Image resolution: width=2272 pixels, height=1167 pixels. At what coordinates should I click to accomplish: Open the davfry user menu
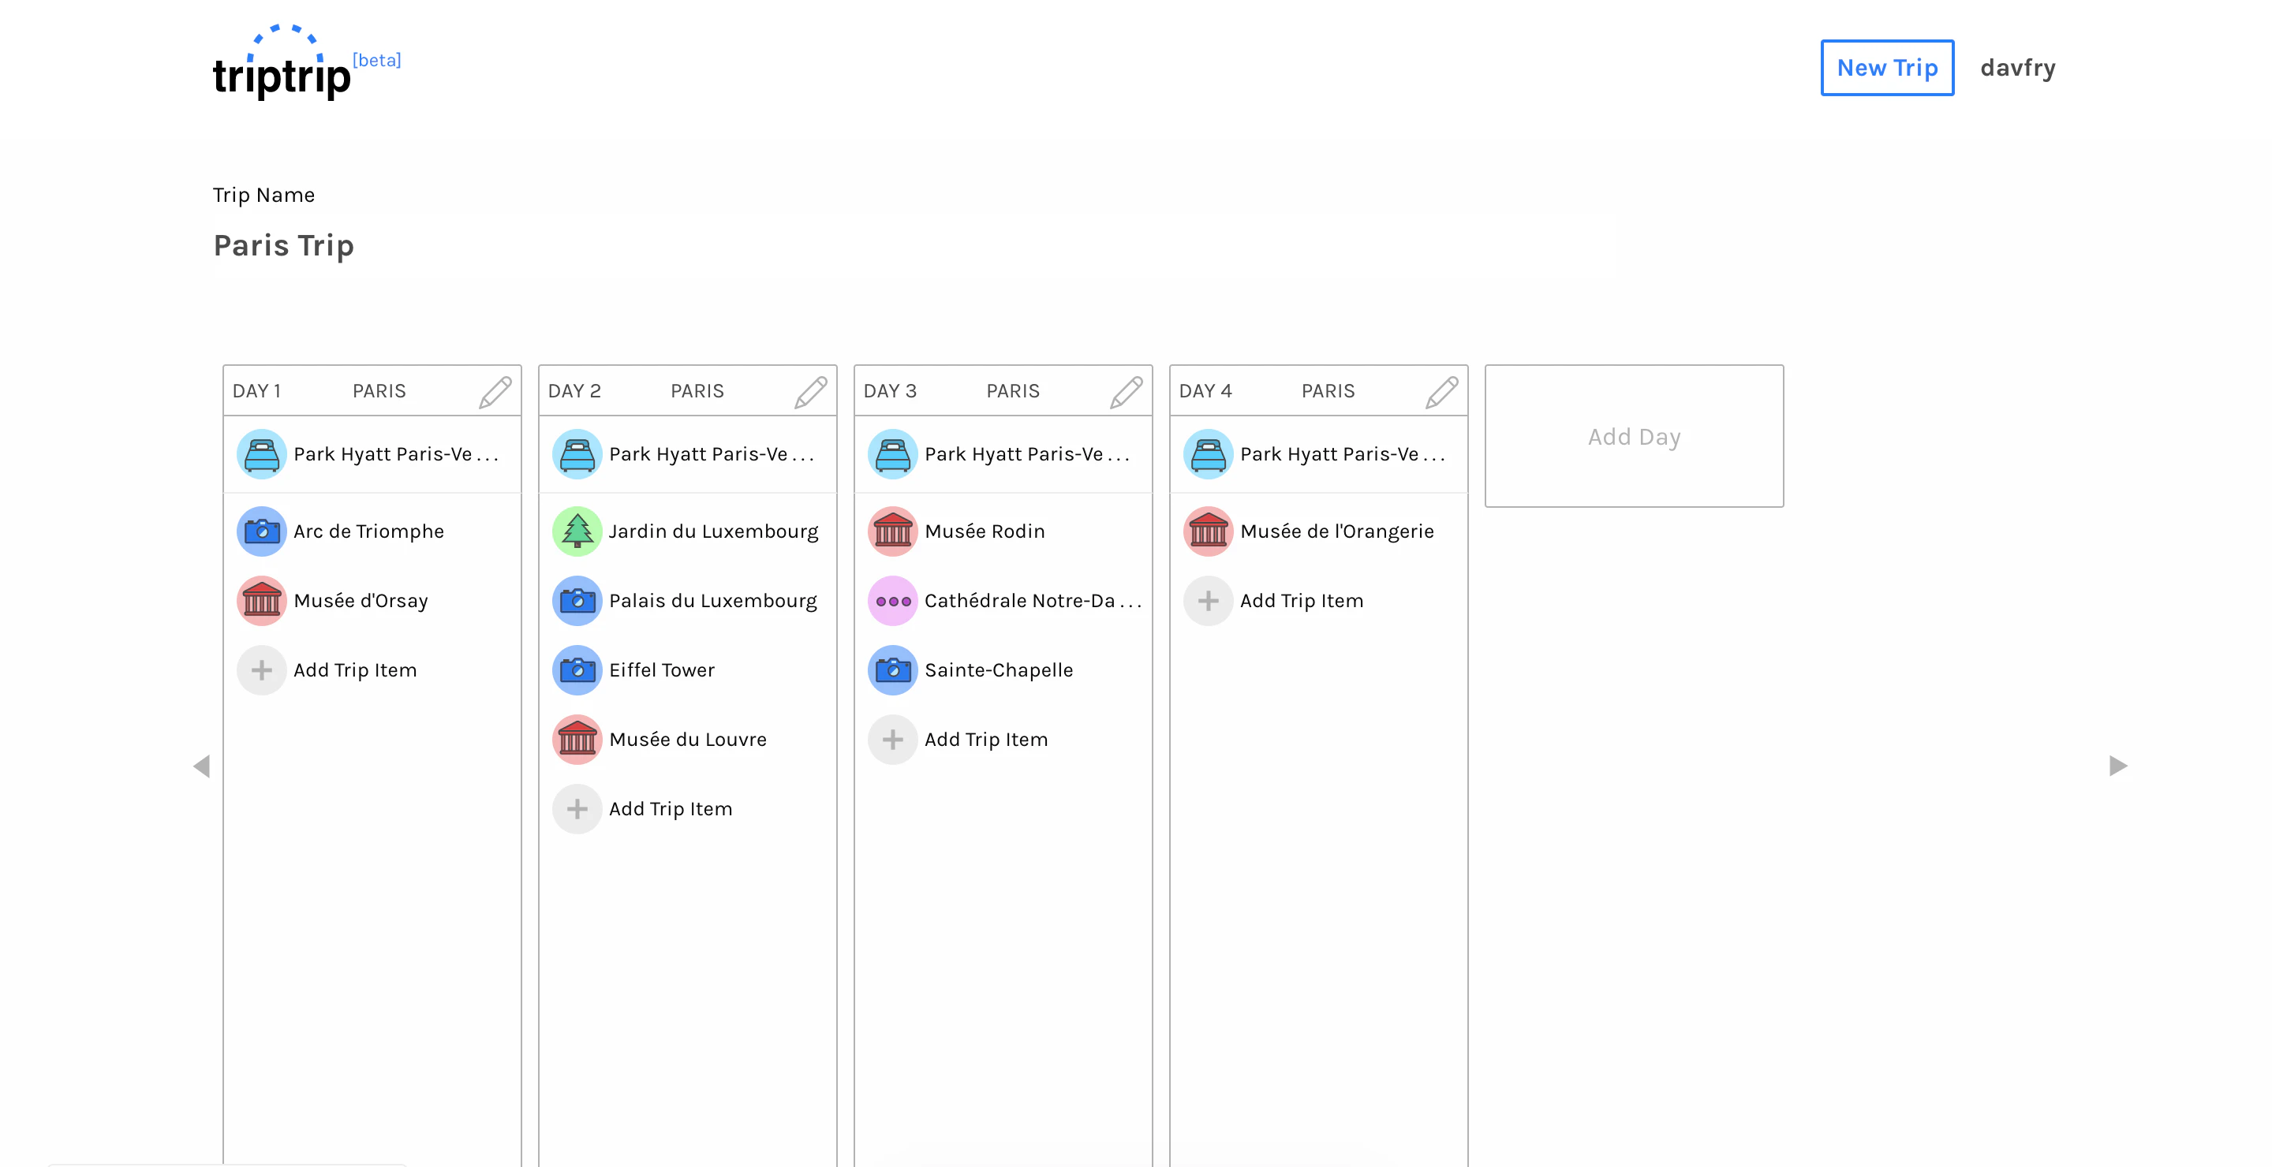tap(2017, 68)
